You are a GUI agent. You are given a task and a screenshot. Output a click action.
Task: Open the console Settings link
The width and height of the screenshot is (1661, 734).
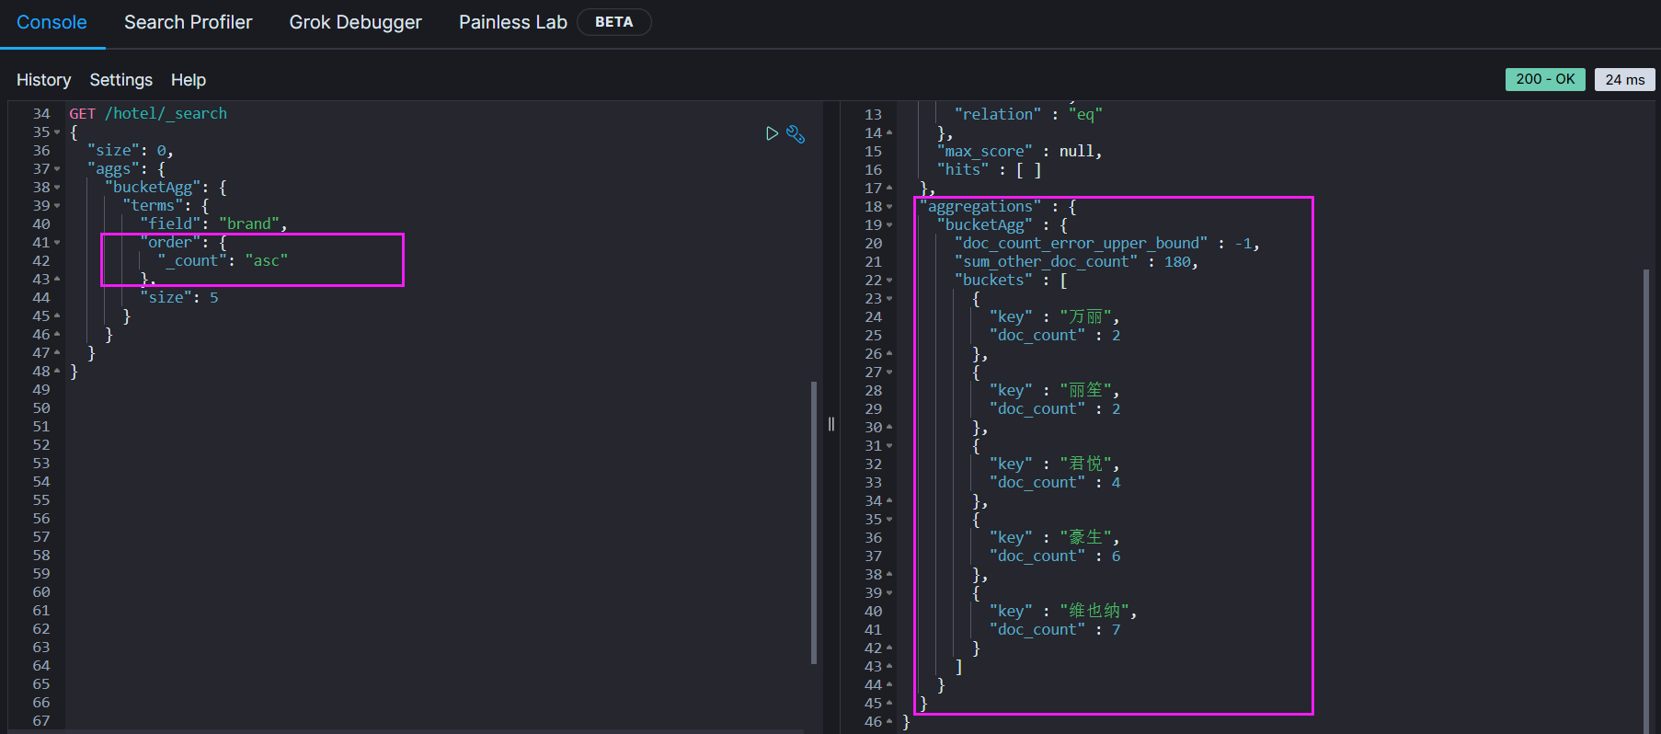pos(120,80)
